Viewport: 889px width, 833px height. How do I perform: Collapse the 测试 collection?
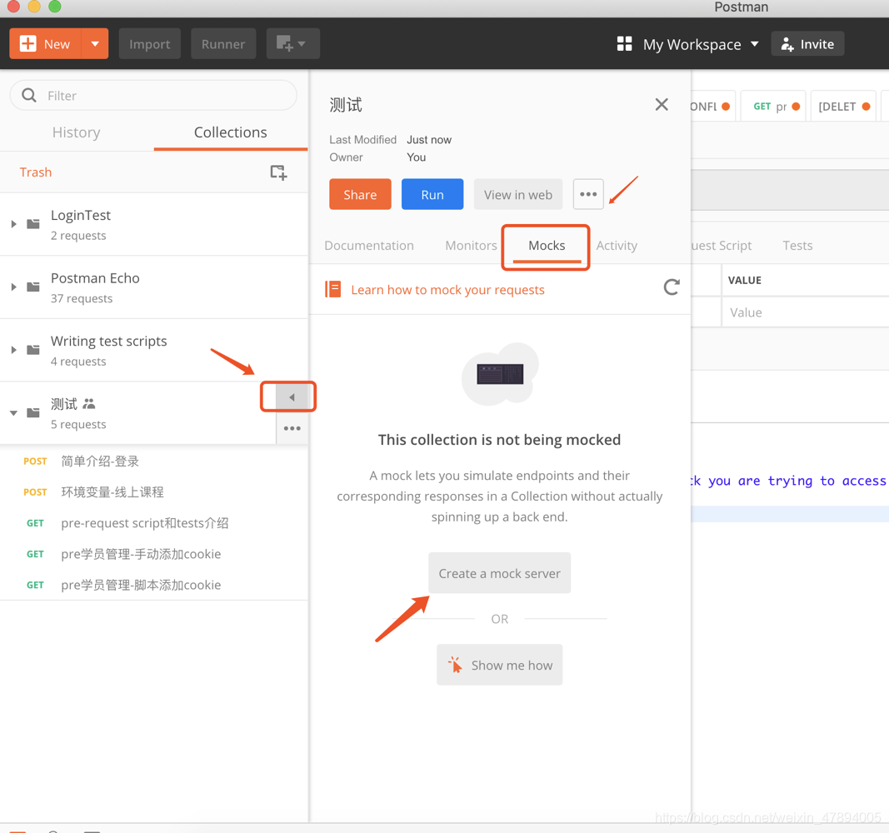coord(13,413)
